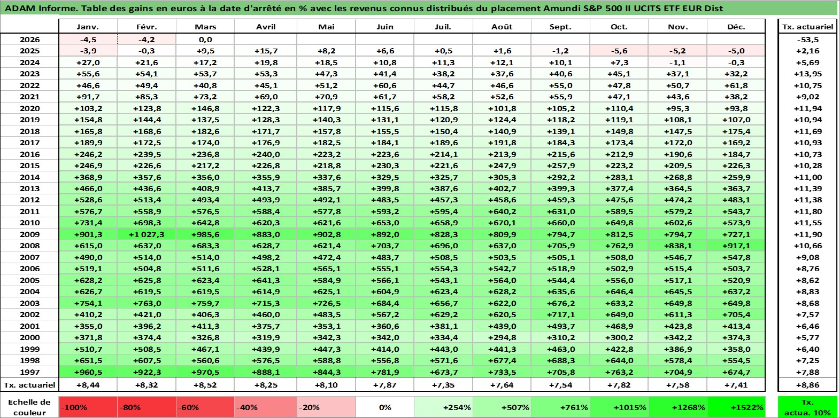Click the 2026 year row label
Screen dimensions: 840x418
29,40
